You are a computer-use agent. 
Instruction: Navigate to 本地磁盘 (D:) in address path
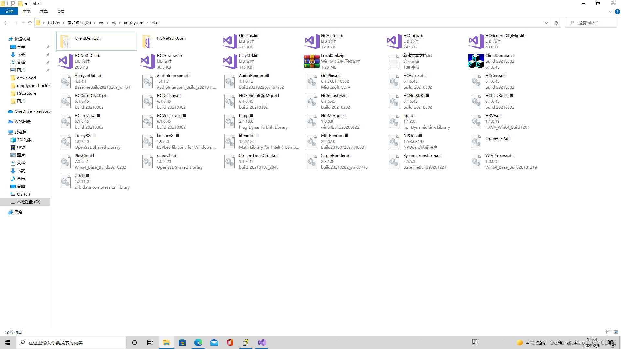click(x=79, y=23)
